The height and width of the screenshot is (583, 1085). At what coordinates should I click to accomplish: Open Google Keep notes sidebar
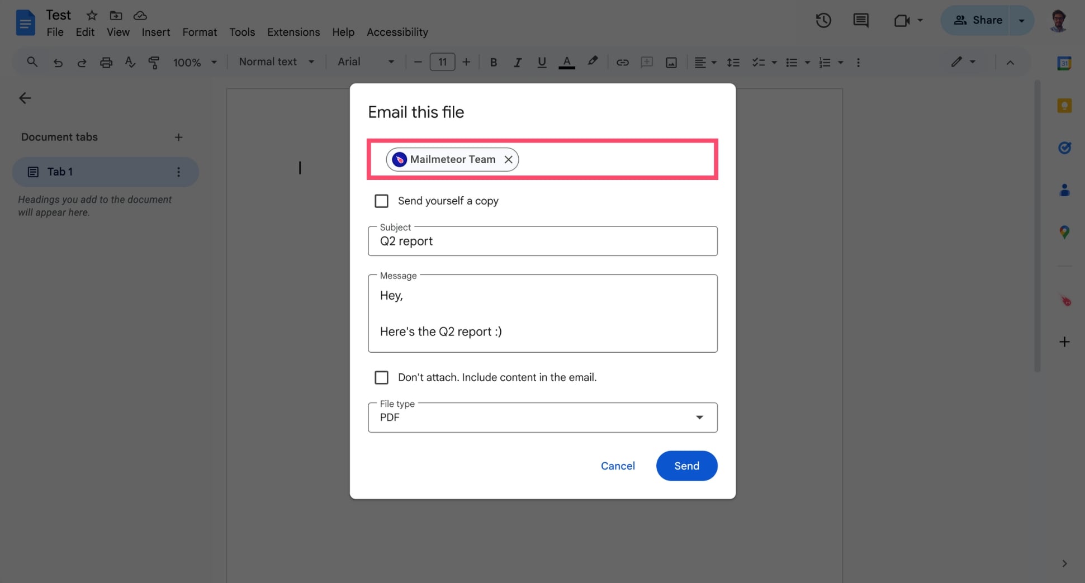(x=1065, y=105)
